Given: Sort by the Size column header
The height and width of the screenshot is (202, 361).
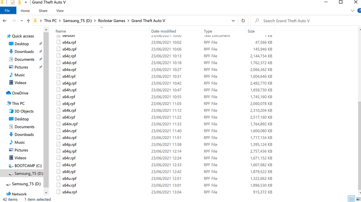Looking at the screenshot, I should tap(251, 31).
